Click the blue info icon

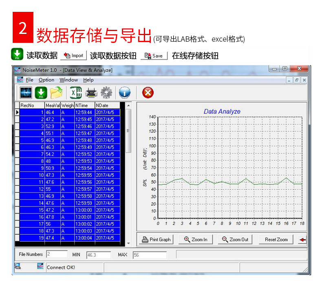[x=124, y=93]
